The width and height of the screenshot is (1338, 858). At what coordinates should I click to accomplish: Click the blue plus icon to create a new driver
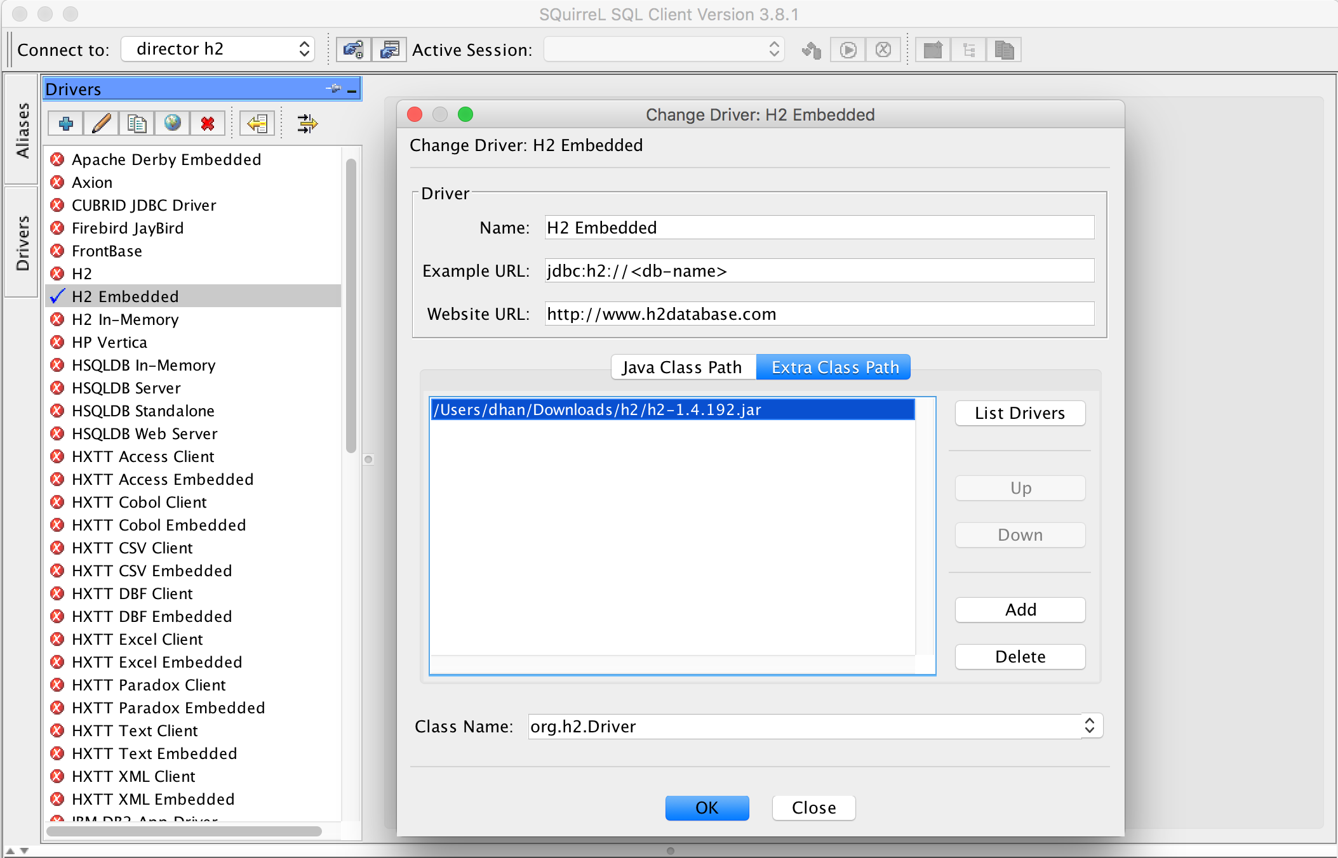(x=66, y=123)
